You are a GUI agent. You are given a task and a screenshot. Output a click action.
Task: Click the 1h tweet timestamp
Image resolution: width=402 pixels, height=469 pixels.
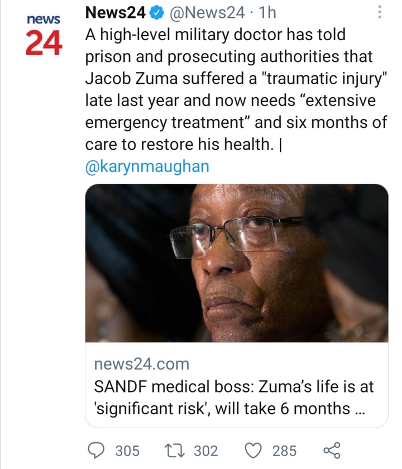[x=267, y=12]
